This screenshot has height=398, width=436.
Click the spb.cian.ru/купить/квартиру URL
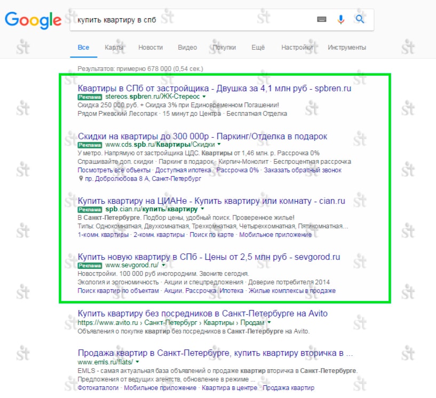[152, 209]
